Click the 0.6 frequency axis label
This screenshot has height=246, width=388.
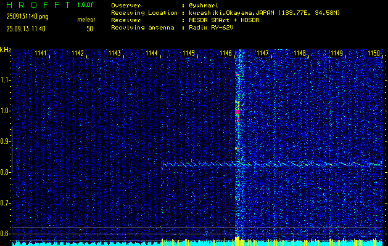(x=5, y=234)
